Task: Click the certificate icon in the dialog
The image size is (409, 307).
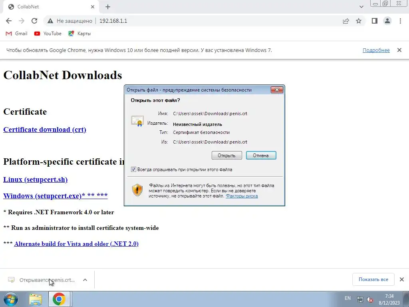Action: pos(137,121)
